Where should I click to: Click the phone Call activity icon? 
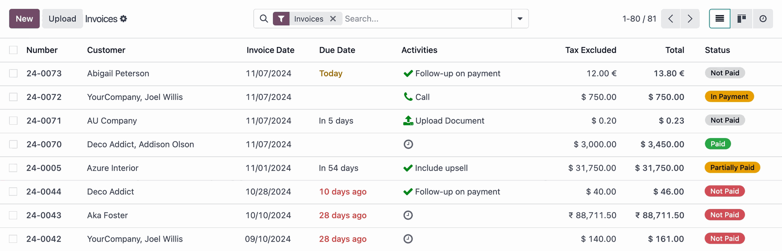[x=408, y=97]
